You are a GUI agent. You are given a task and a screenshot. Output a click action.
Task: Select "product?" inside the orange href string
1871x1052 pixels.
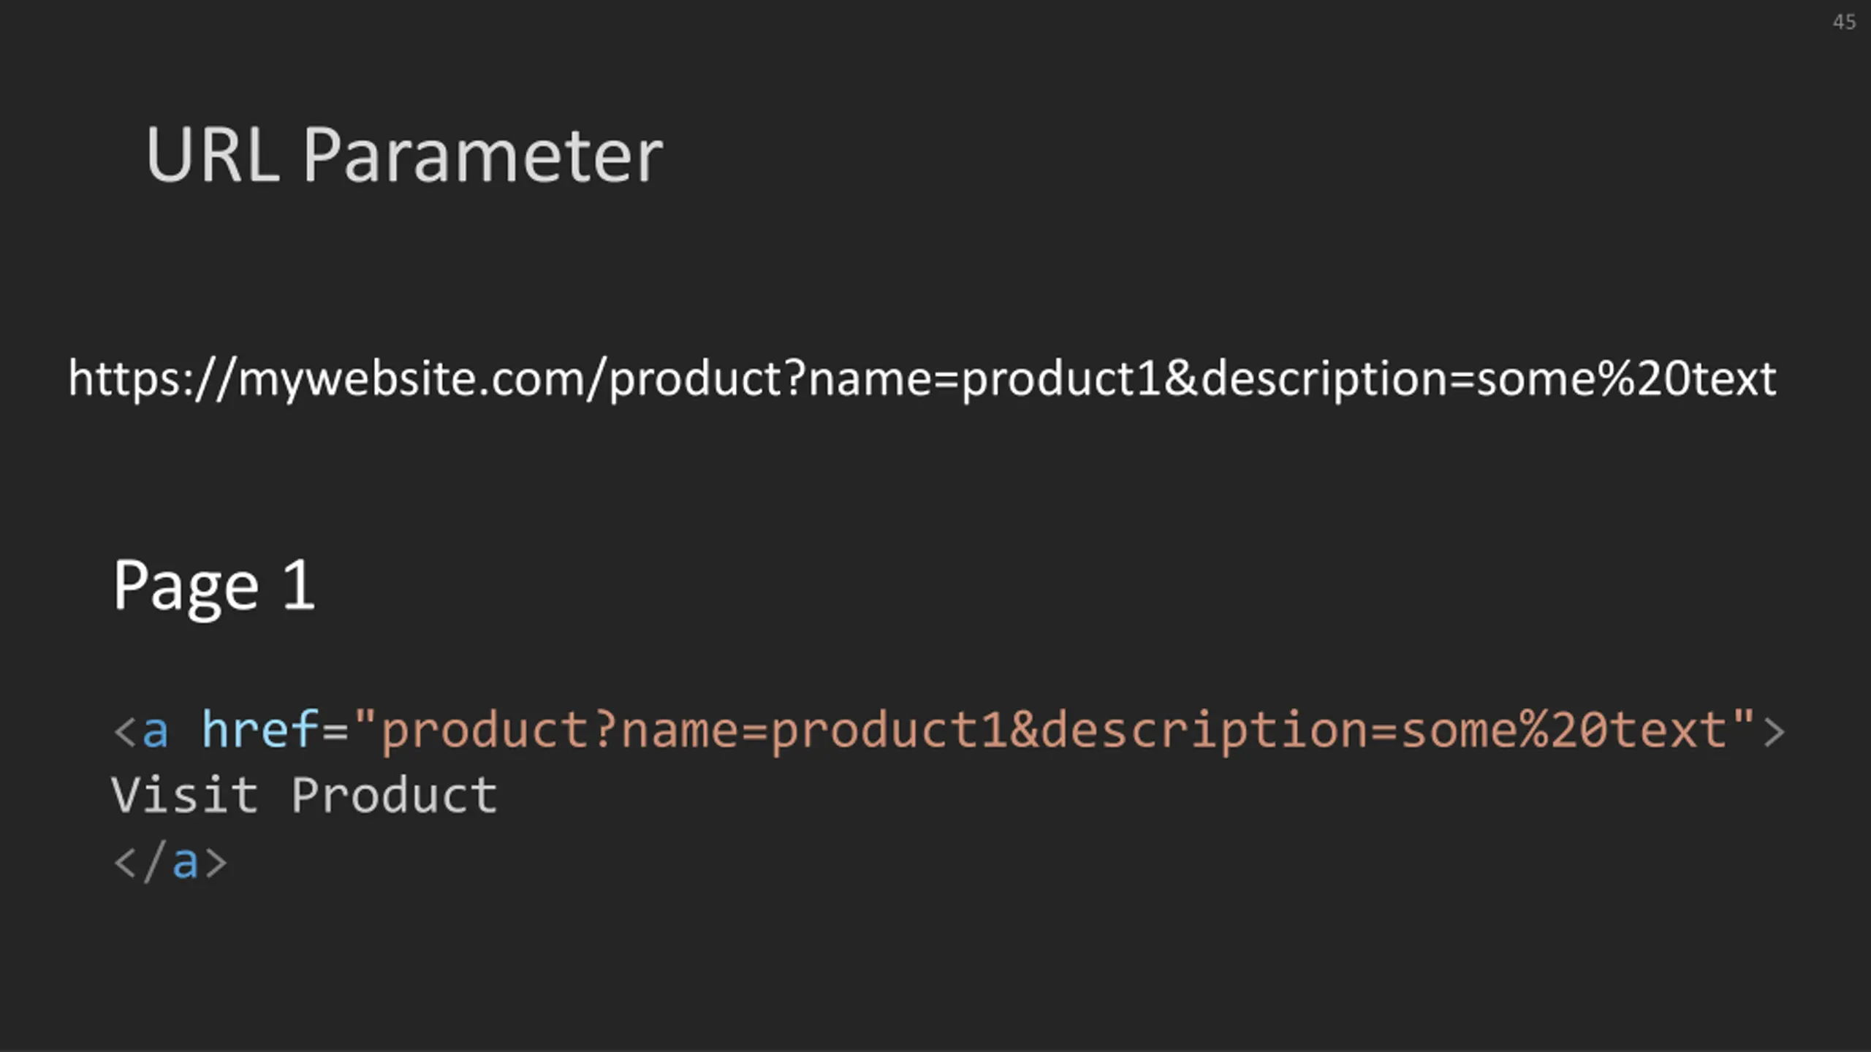[498, 731]
